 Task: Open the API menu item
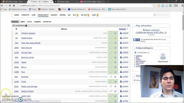tap(69, 15)
